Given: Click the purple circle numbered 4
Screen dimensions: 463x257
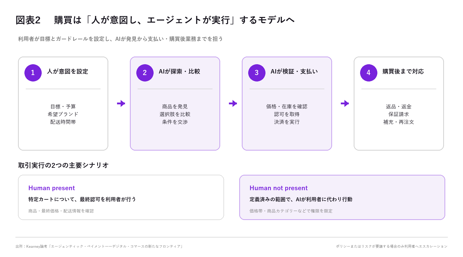Looking at the screenshot, I should [x=369, y=73].
